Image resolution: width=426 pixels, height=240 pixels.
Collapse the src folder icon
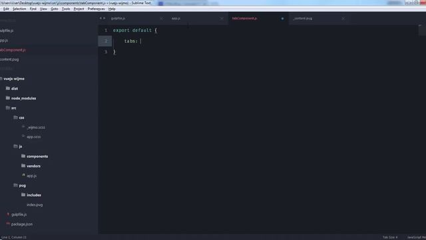tap(8, 108)
